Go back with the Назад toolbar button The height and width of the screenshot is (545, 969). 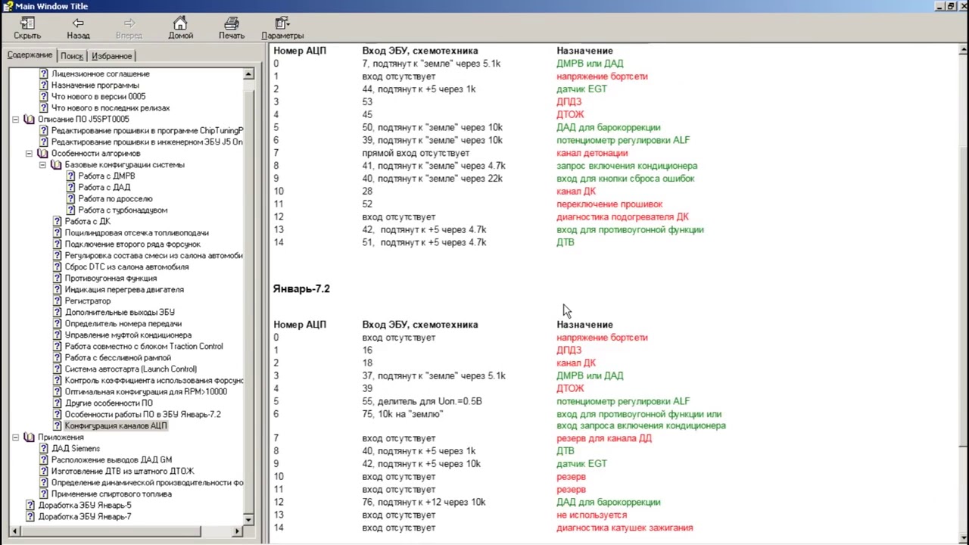(x=78, y=28)
